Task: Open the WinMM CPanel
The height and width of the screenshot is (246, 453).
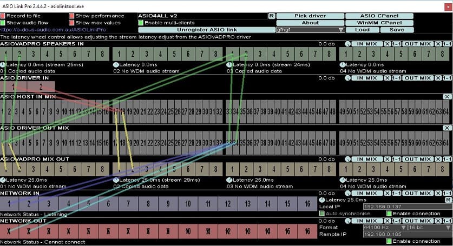Action: point(379,23)
